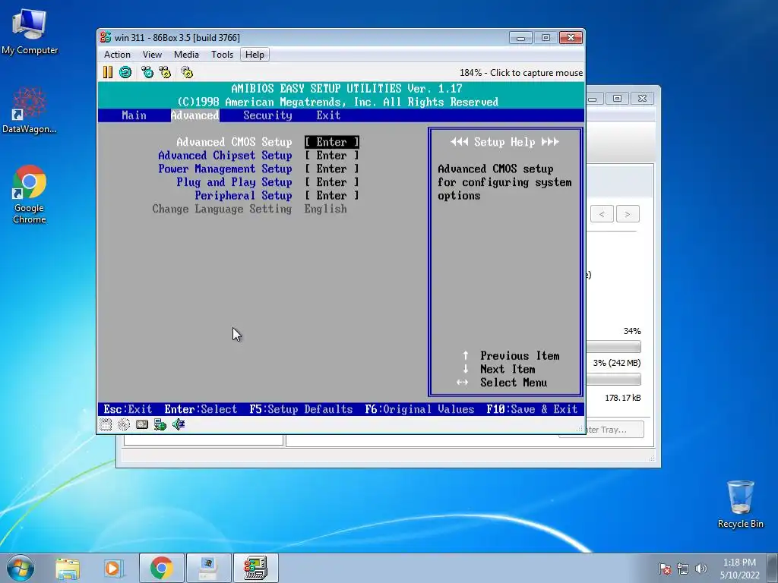
Task: Click Show desktop strip at taskbar end
Action: click(x=773, y=569)
